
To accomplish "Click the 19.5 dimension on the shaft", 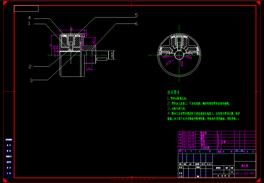I will coord(113,55).
